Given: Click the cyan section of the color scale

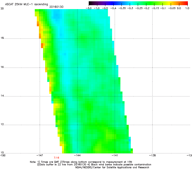Looking at the screenshot, I should pos(131,3).
